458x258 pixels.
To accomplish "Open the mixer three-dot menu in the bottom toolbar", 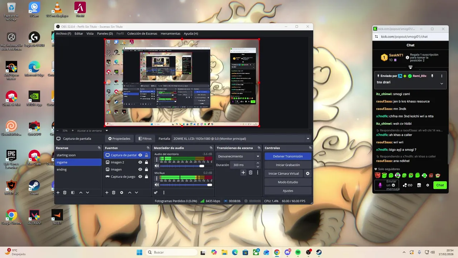I will 164,192.
